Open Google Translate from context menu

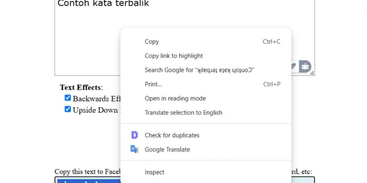pyautogui.click(x=167, y=150)
